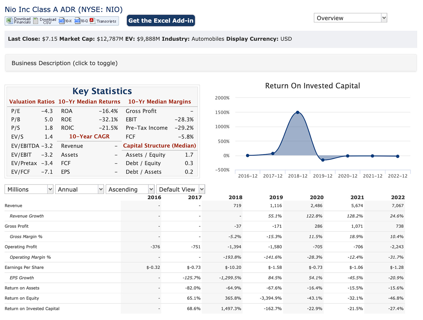Click the 2019 return on equity -3,394.9%

pos(270,298)
